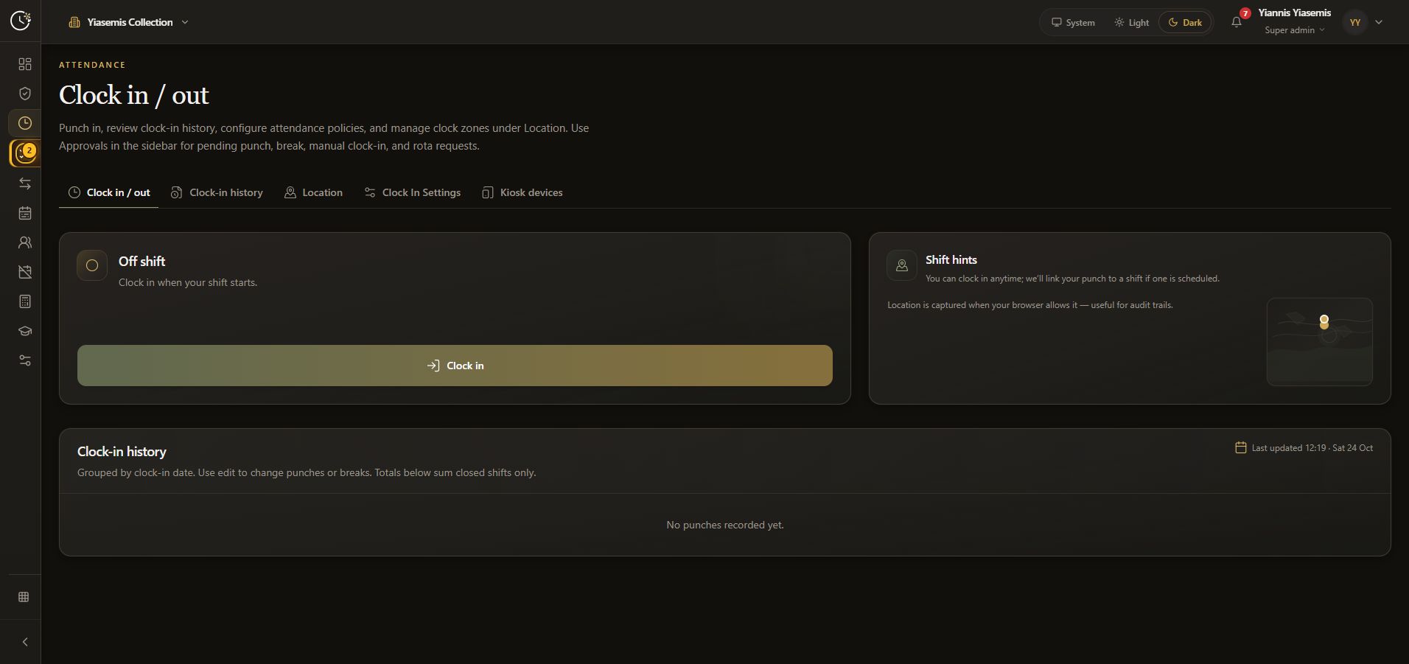Open the Location tab
Viewport: 1409px width, 664px height.
tap(313, 192)
